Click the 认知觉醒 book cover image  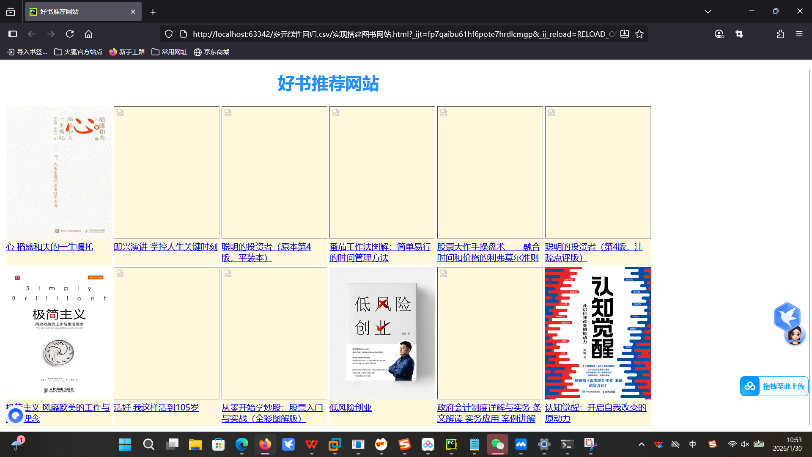(x=598, y=333)
